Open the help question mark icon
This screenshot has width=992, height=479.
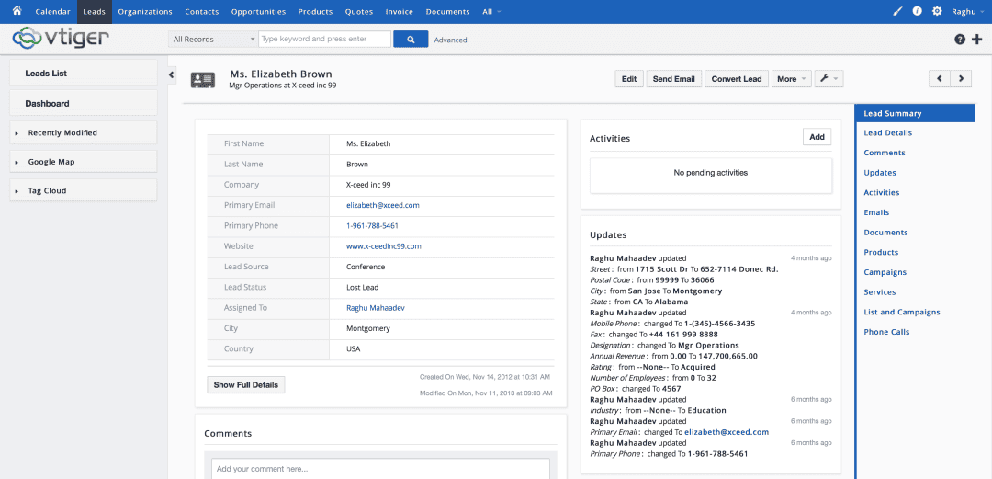[960, 40]
